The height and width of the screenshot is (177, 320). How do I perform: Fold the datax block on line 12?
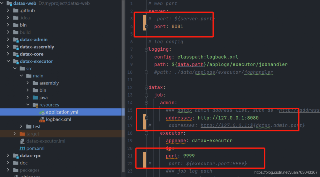[146, 87]
